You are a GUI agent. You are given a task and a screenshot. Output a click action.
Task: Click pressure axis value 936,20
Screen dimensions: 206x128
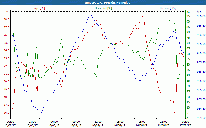[201, 44]
